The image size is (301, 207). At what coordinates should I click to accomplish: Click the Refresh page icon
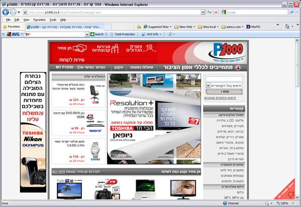[209, 12]
